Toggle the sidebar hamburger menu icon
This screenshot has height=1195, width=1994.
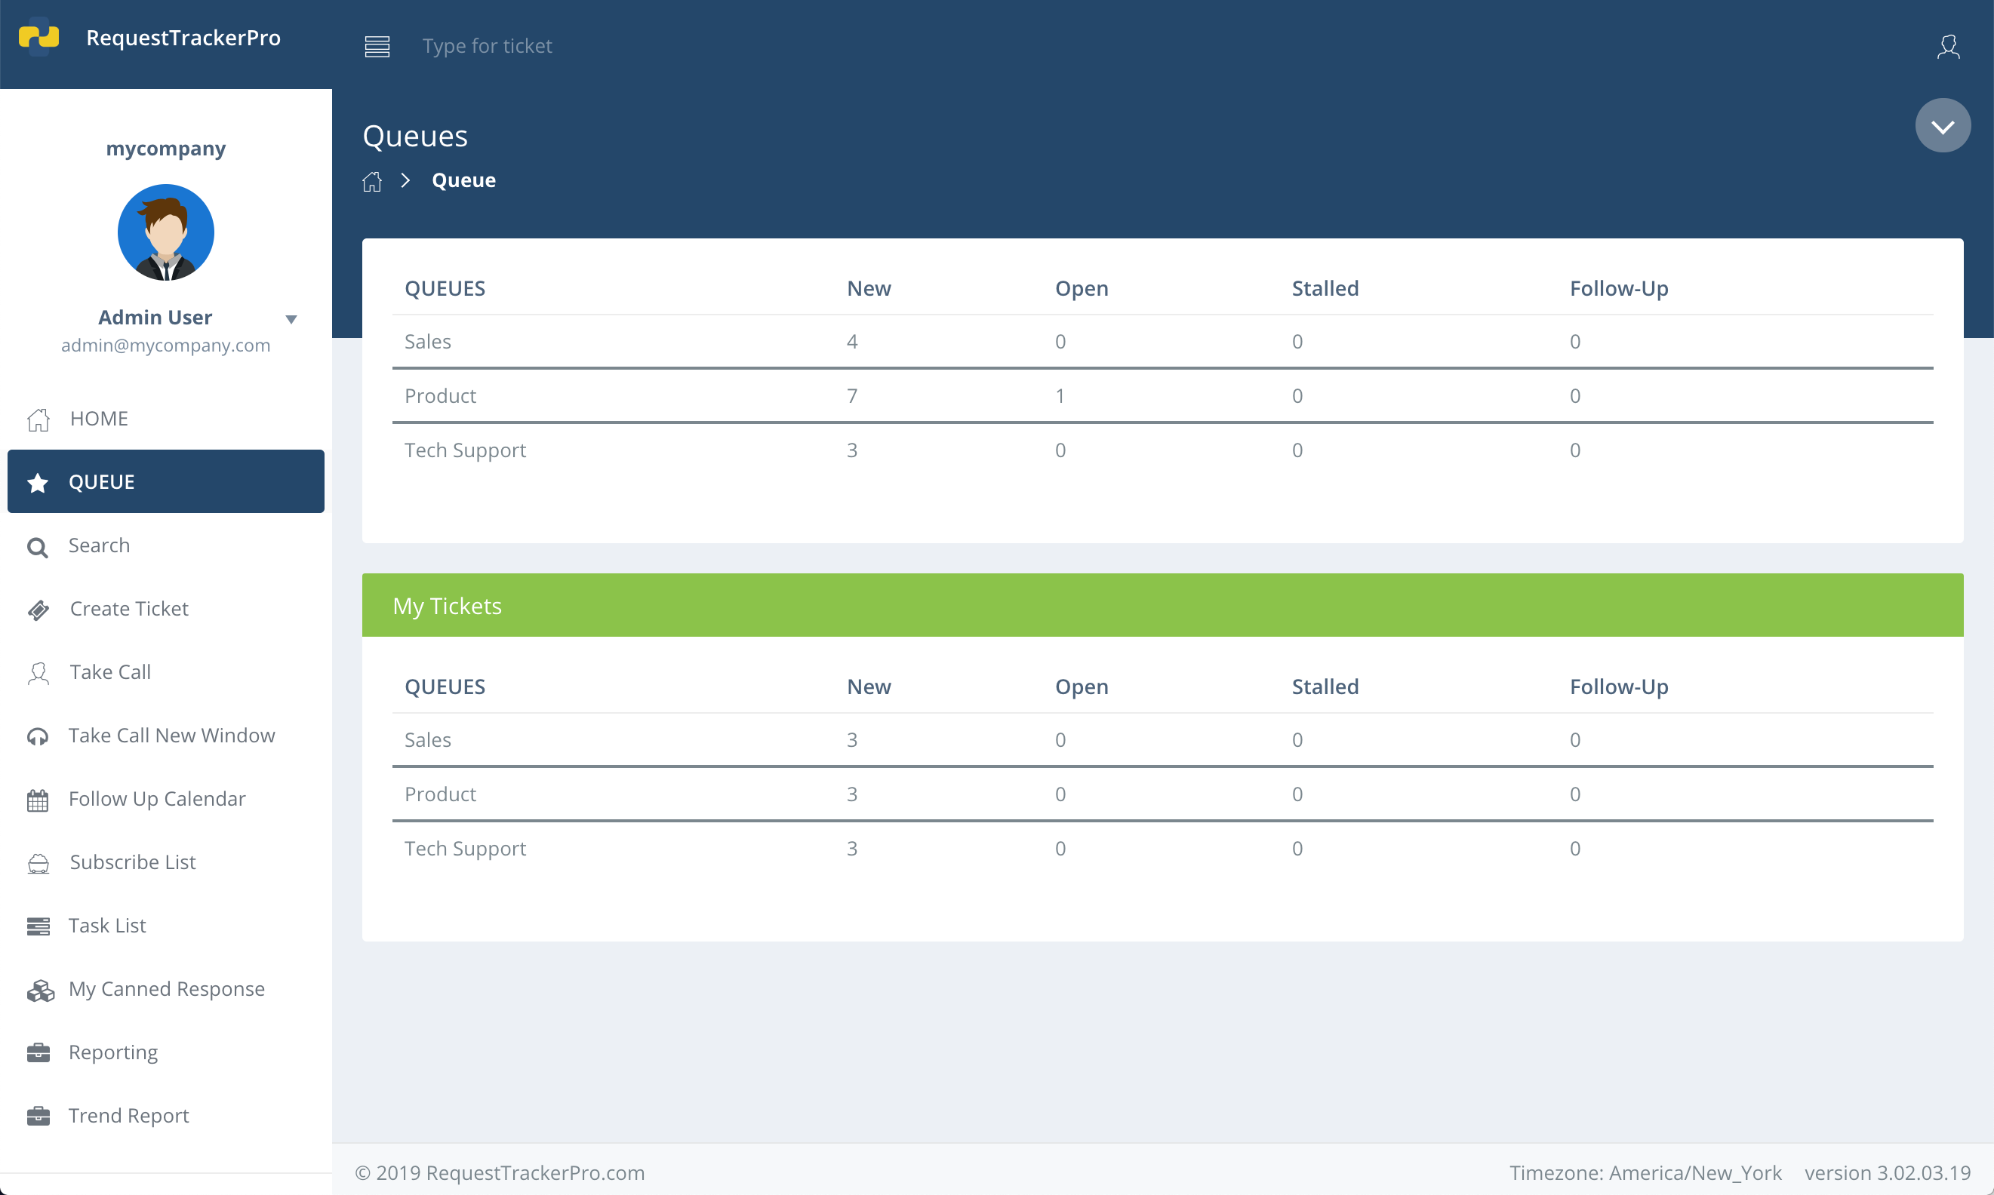click(x=377, y=46)
